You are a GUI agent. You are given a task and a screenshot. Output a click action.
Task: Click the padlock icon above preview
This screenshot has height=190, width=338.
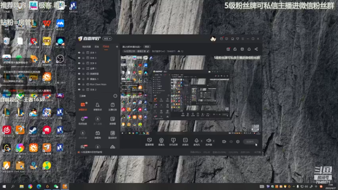click(x=235, y=49)
